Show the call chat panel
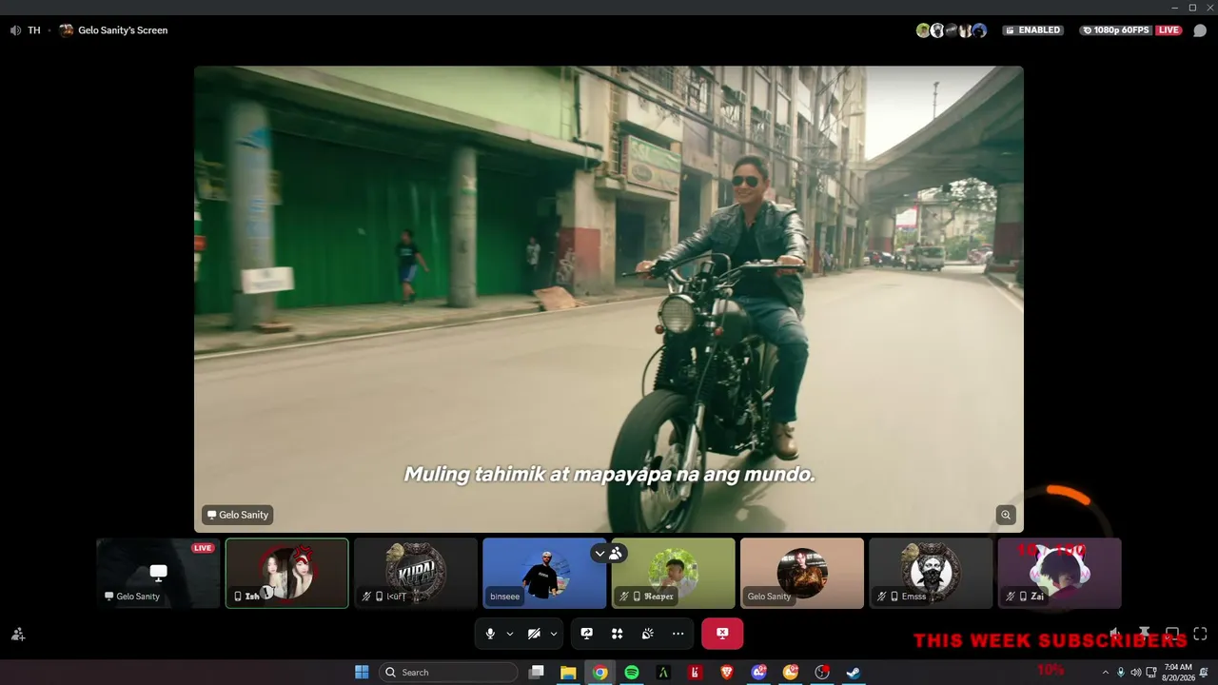Screen dimensions: 1218x685 coord(1199,30)
